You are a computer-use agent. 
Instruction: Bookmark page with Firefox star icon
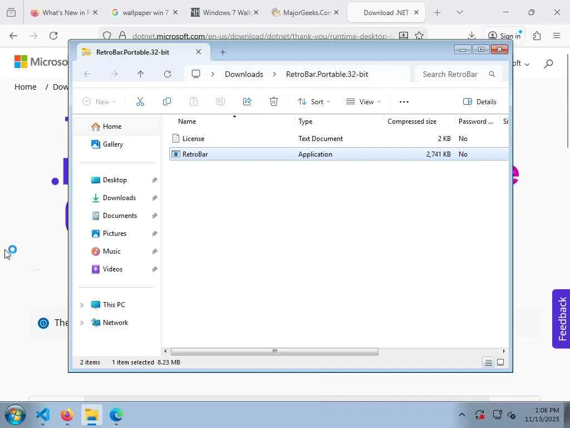(x=419, y=35)
